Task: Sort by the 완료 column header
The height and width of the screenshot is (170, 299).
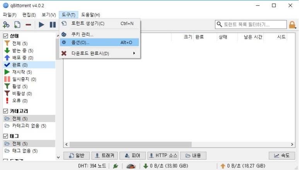Action: [205, 37]
